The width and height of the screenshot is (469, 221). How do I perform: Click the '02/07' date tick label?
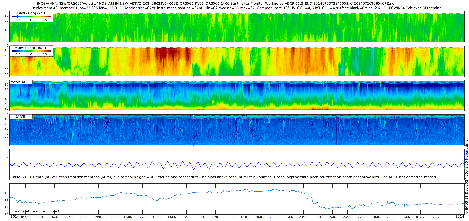pyautogui.click(x=435, y=217)
